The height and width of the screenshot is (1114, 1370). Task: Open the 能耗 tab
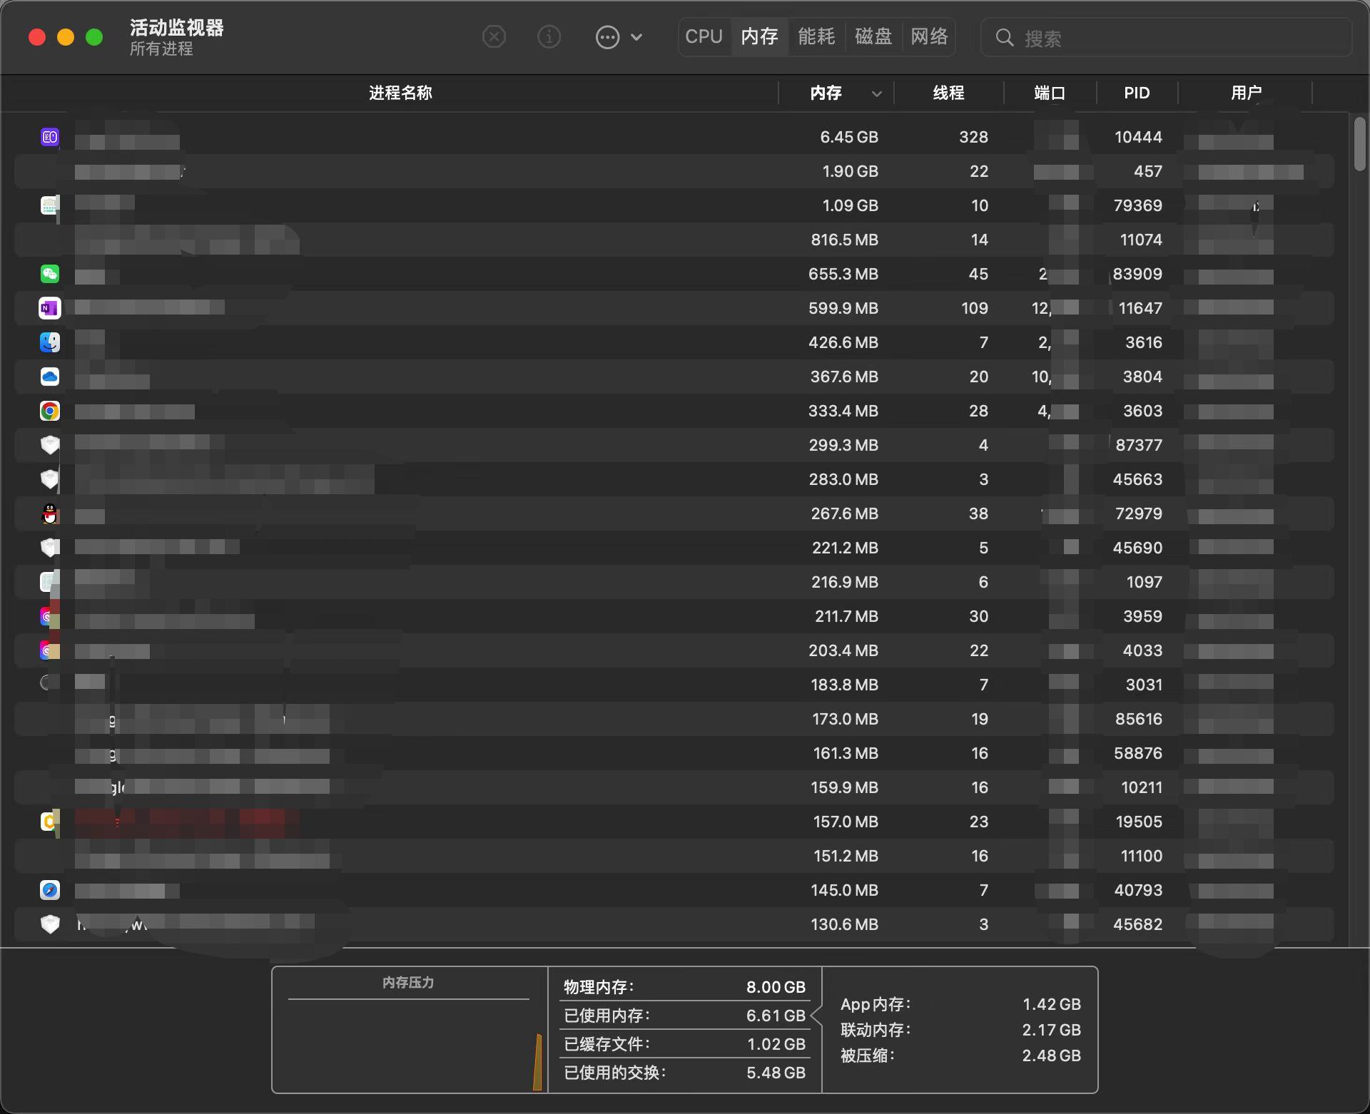coord(816,36)
